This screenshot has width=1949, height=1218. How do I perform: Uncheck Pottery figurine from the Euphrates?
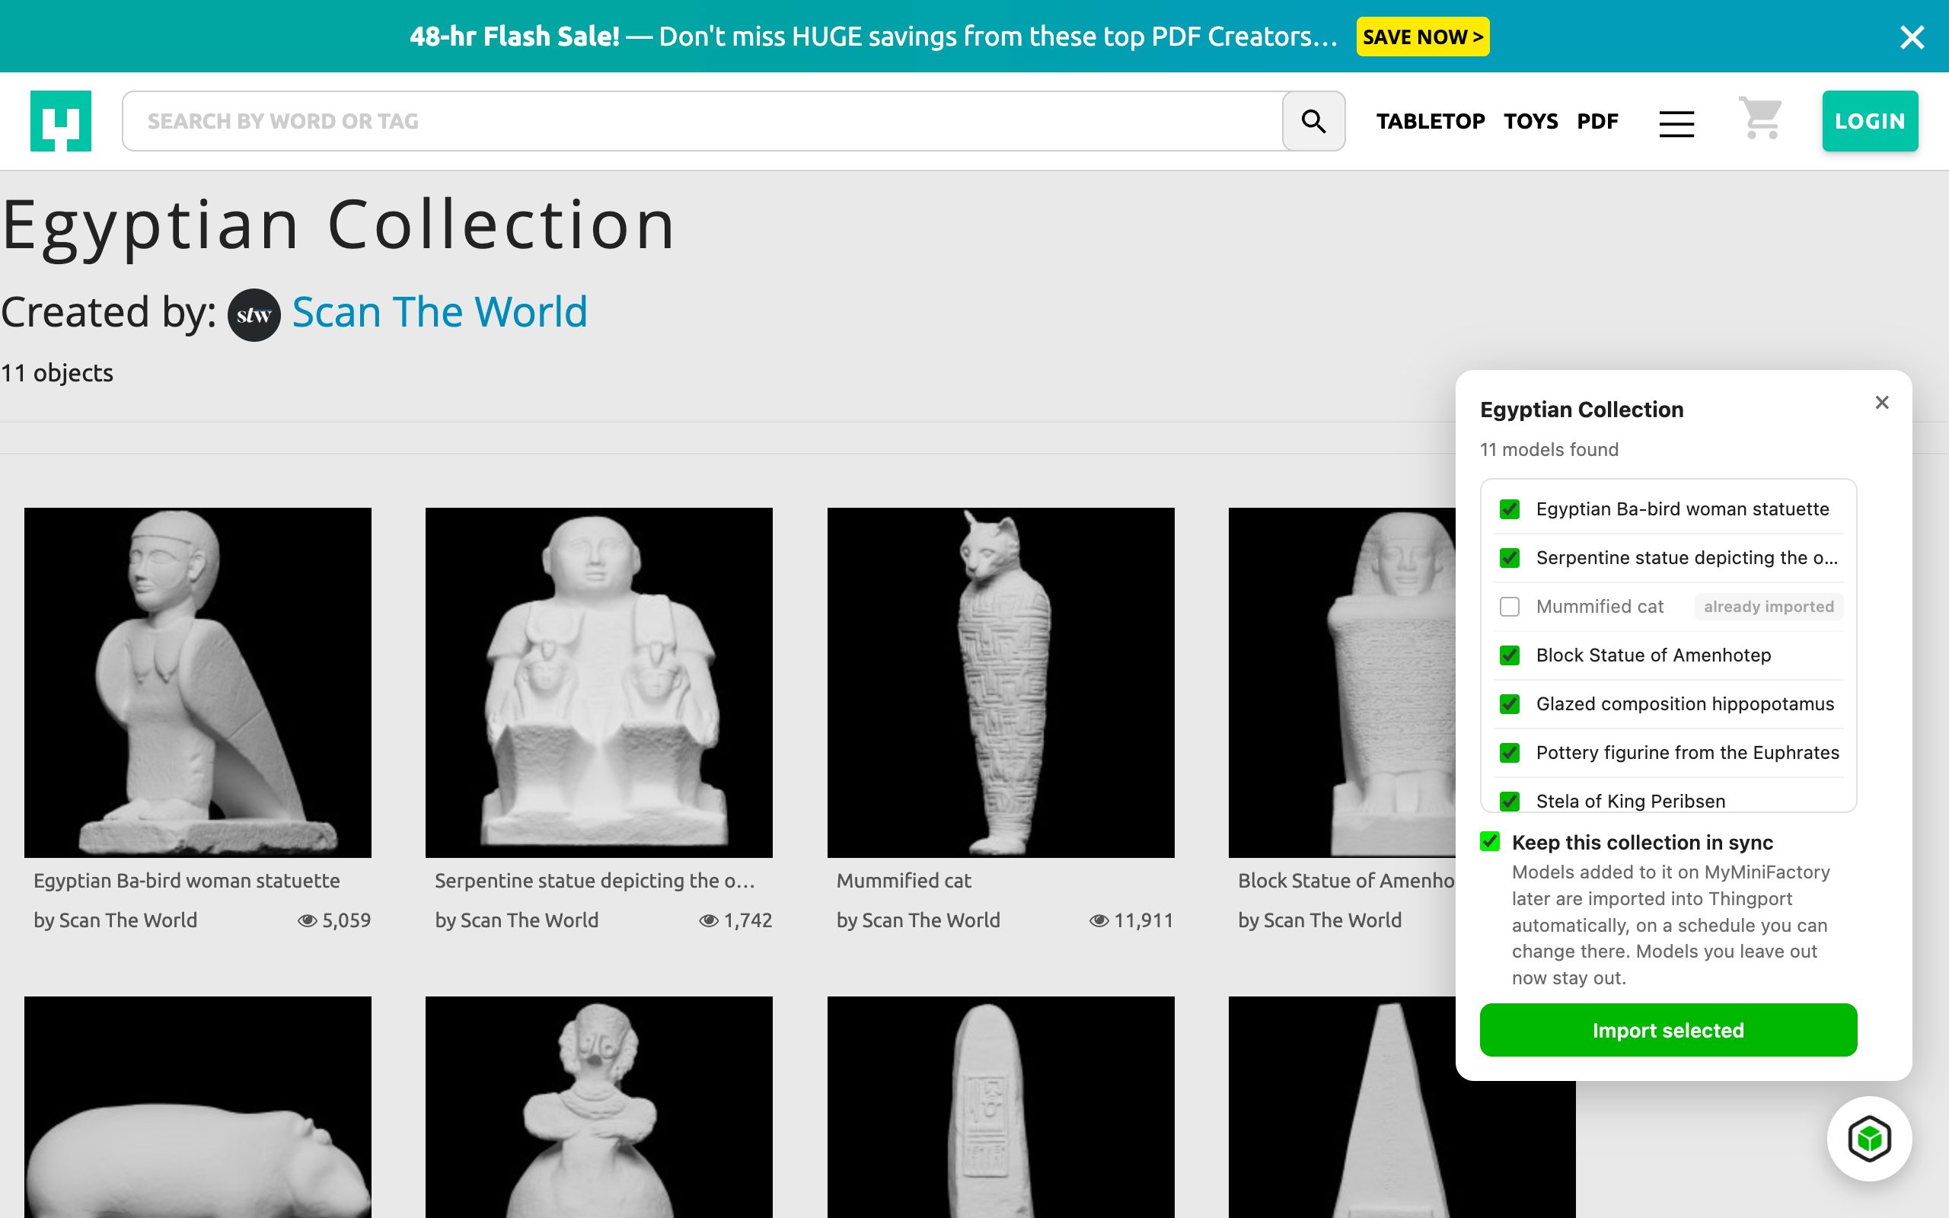click(x=1509, y=752)
